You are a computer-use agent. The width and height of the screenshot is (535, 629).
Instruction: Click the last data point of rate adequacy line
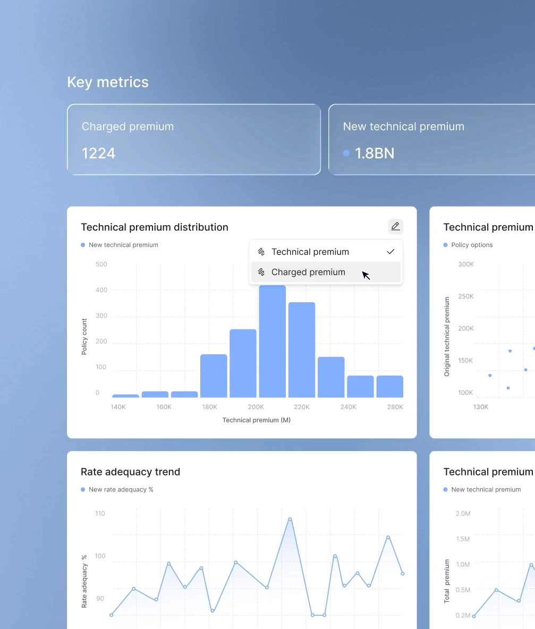point(402,574)
